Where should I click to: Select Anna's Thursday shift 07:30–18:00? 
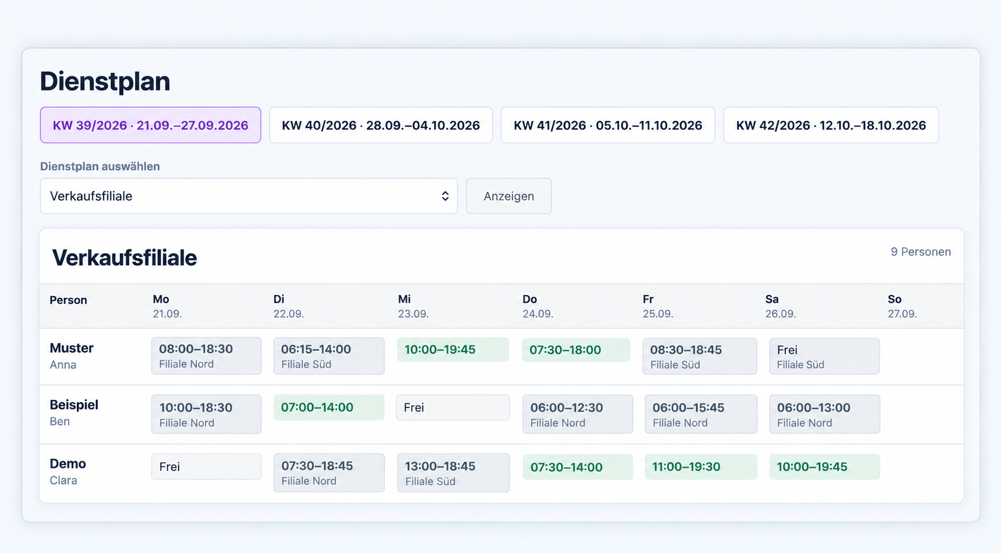[x=576, y=350]
